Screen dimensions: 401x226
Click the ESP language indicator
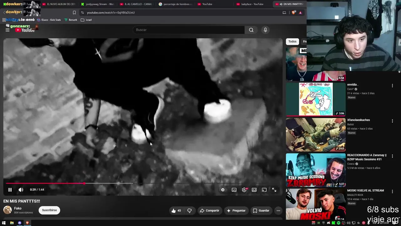(x=374, y=223)
